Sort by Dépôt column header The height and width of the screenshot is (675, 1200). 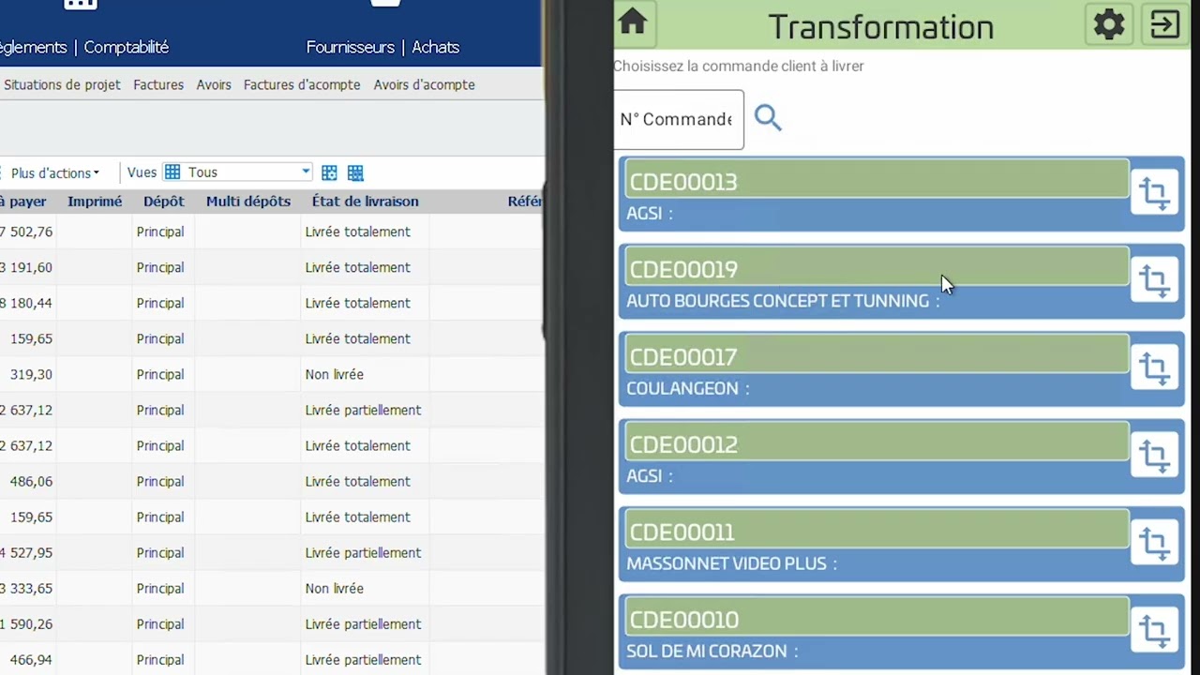164,202
